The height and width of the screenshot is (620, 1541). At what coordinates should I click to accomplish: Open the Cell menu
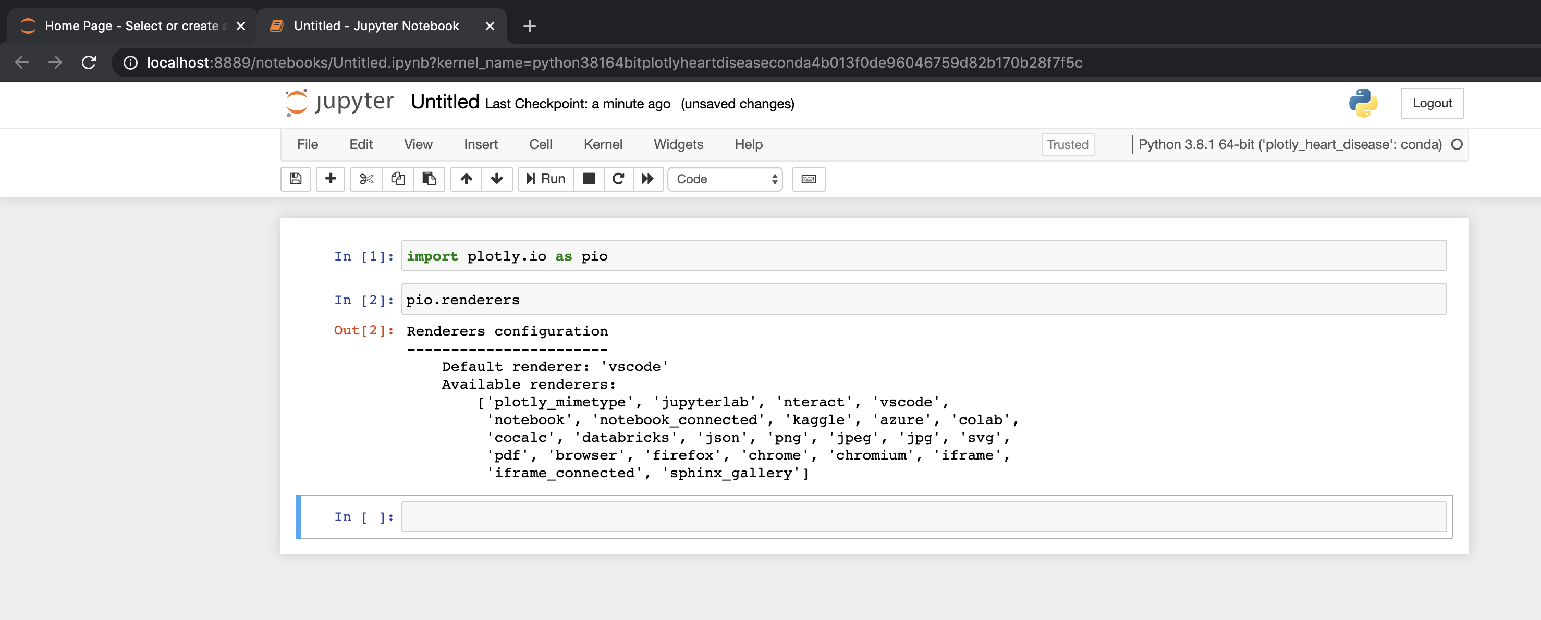pos(540,145)
